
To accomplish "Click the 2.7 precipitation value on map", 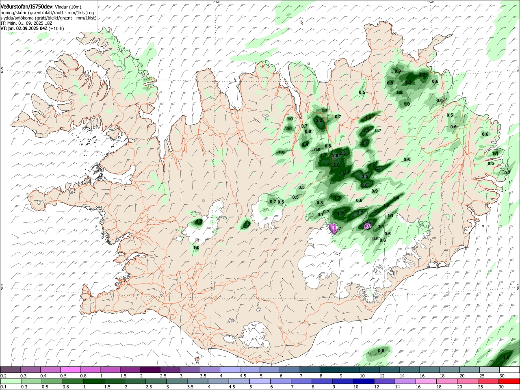I will click(x=360, y=213).
